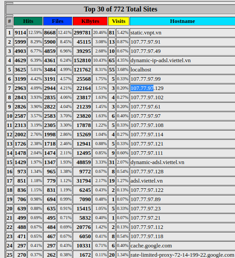
Task: Click KBytes value 21239
Action: point(83,107)
